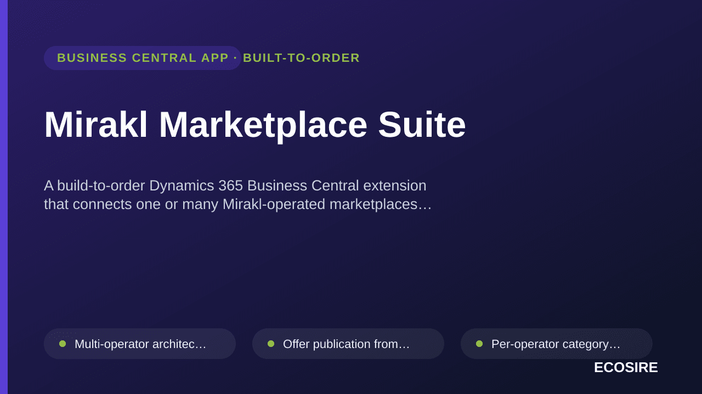The width and height of the screenshot is (702, 394).
Task: Open the 'Per-operator category…' feature pill
Action: [557, 344]
